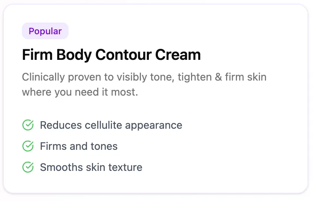
Task: Click the word 'Cream' in the product title
Action: (178, 55)
